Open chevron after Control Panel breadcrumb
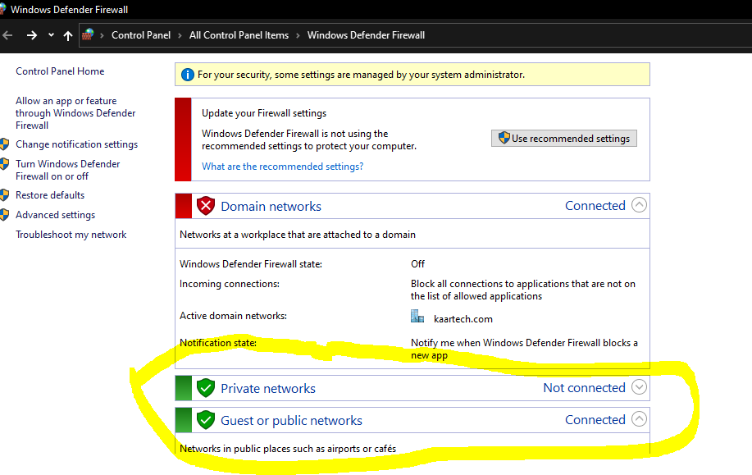 (x=180, y=35)
